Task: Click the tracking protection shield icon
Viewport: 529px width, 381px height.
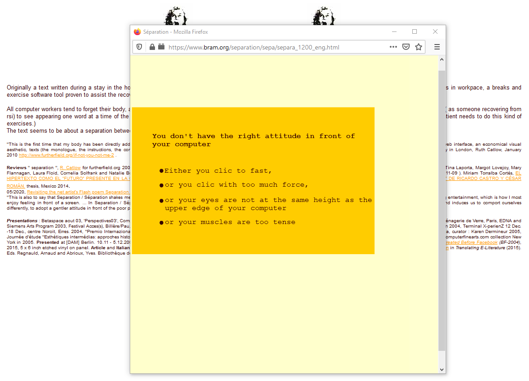Action: [139, 47]
